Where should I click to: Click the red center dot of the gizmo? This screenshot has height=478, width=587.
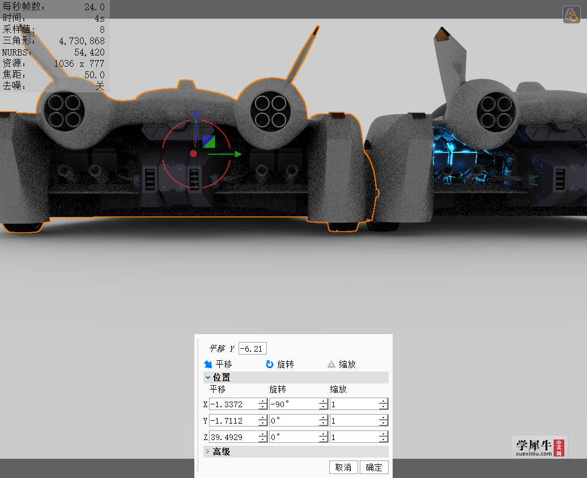tap(193, 153)
